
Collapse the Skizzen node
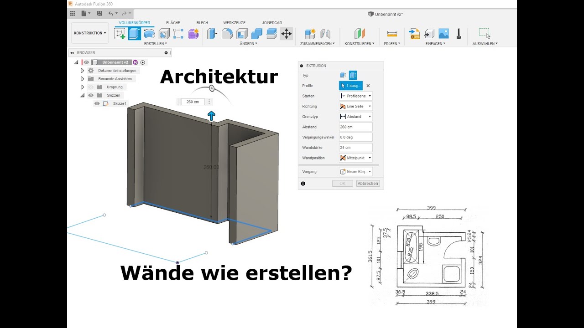(82, 95)
